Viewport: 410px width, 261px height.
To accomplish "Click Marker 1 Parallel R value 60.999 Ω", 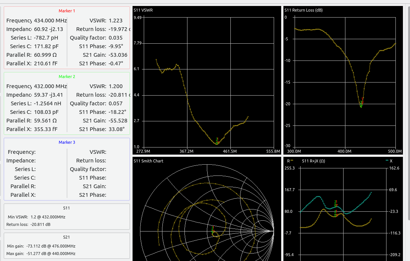I will pyautogui.click(x=45, y=55).
